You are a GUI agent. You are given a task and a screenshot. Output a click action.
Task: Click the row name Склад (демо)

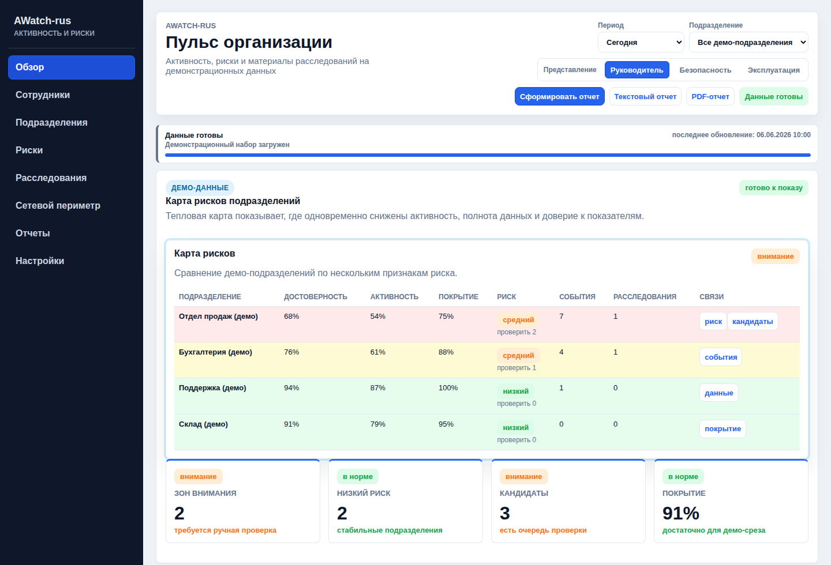tap(203, 424)
